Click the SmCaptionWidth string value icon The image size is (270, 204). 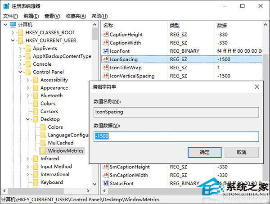(106, 175)
